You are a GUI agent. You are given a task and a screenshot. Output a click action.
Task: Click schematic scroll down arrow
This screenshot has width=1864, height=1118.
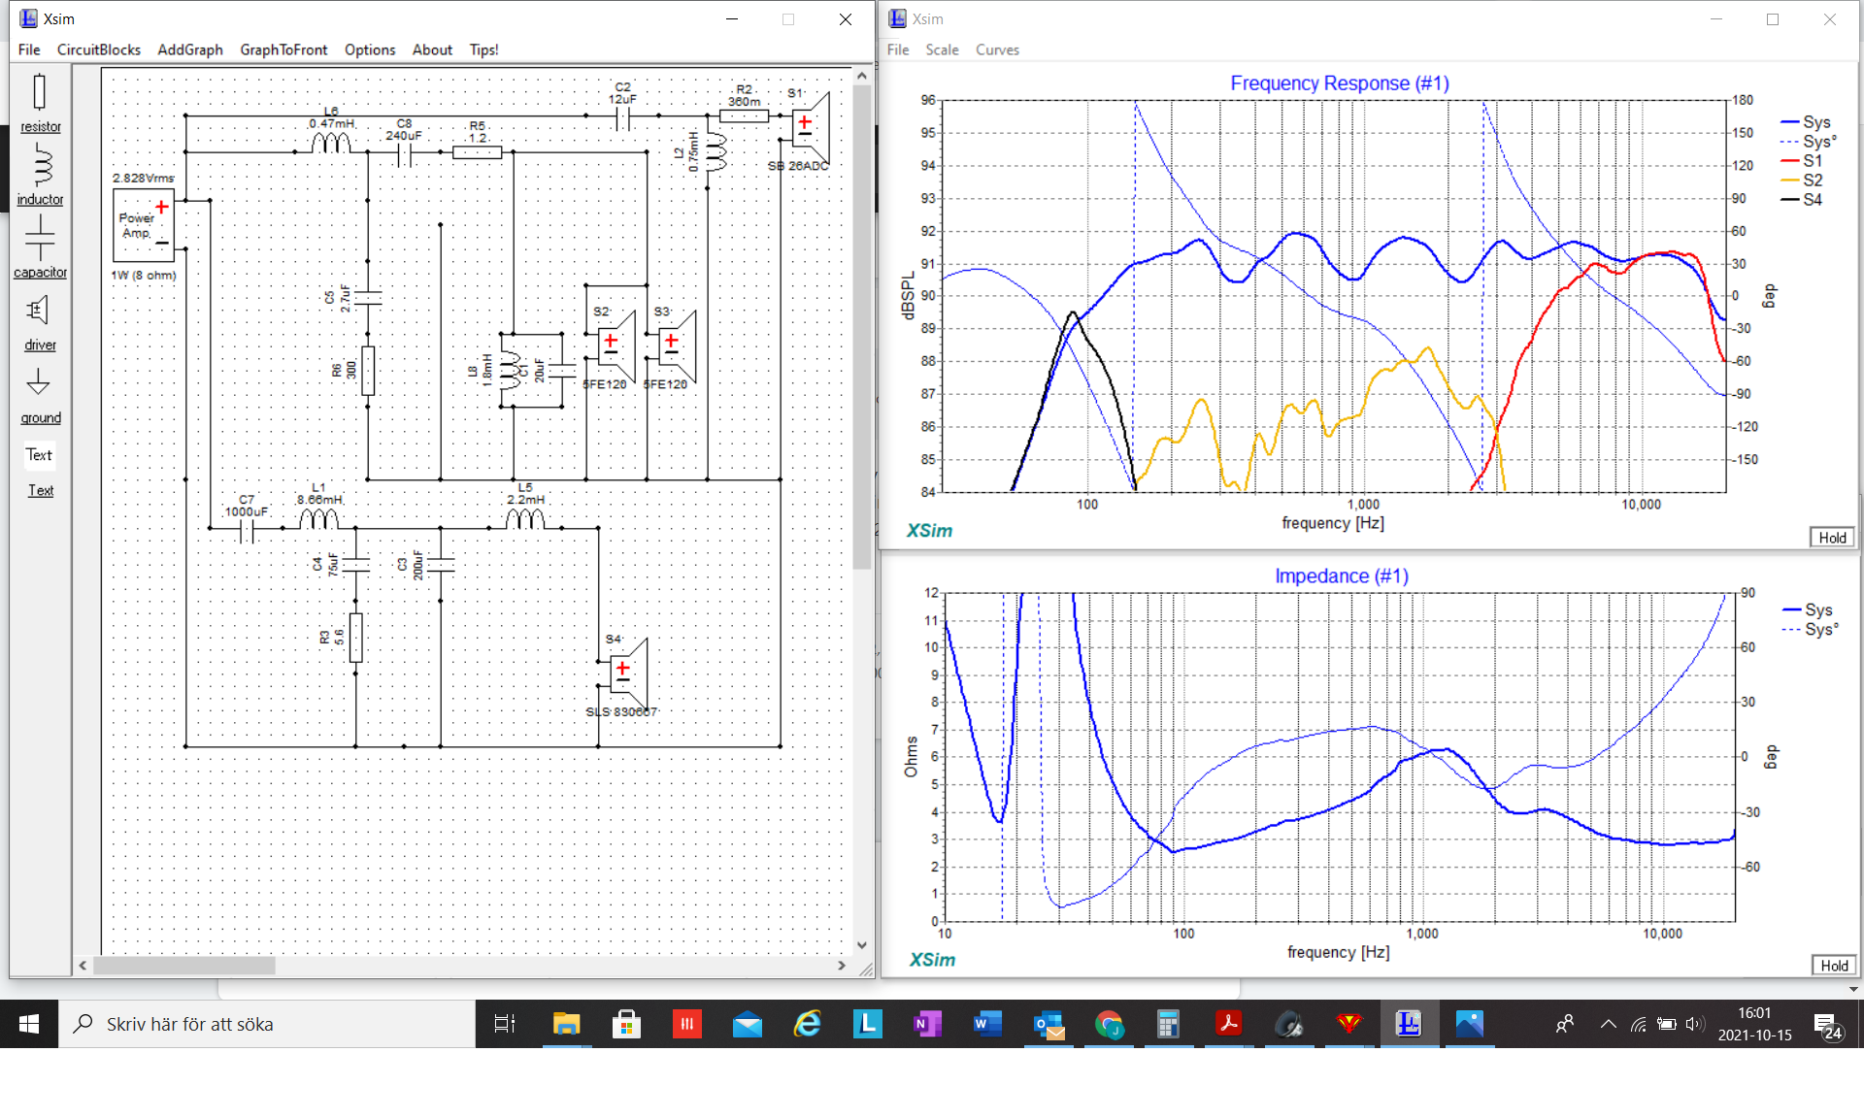862,945
